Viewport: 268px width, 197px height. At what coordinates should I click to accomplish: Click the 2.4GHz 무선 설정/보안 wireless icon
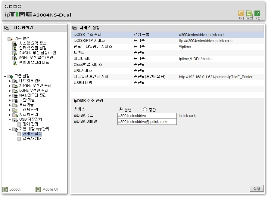15,53
